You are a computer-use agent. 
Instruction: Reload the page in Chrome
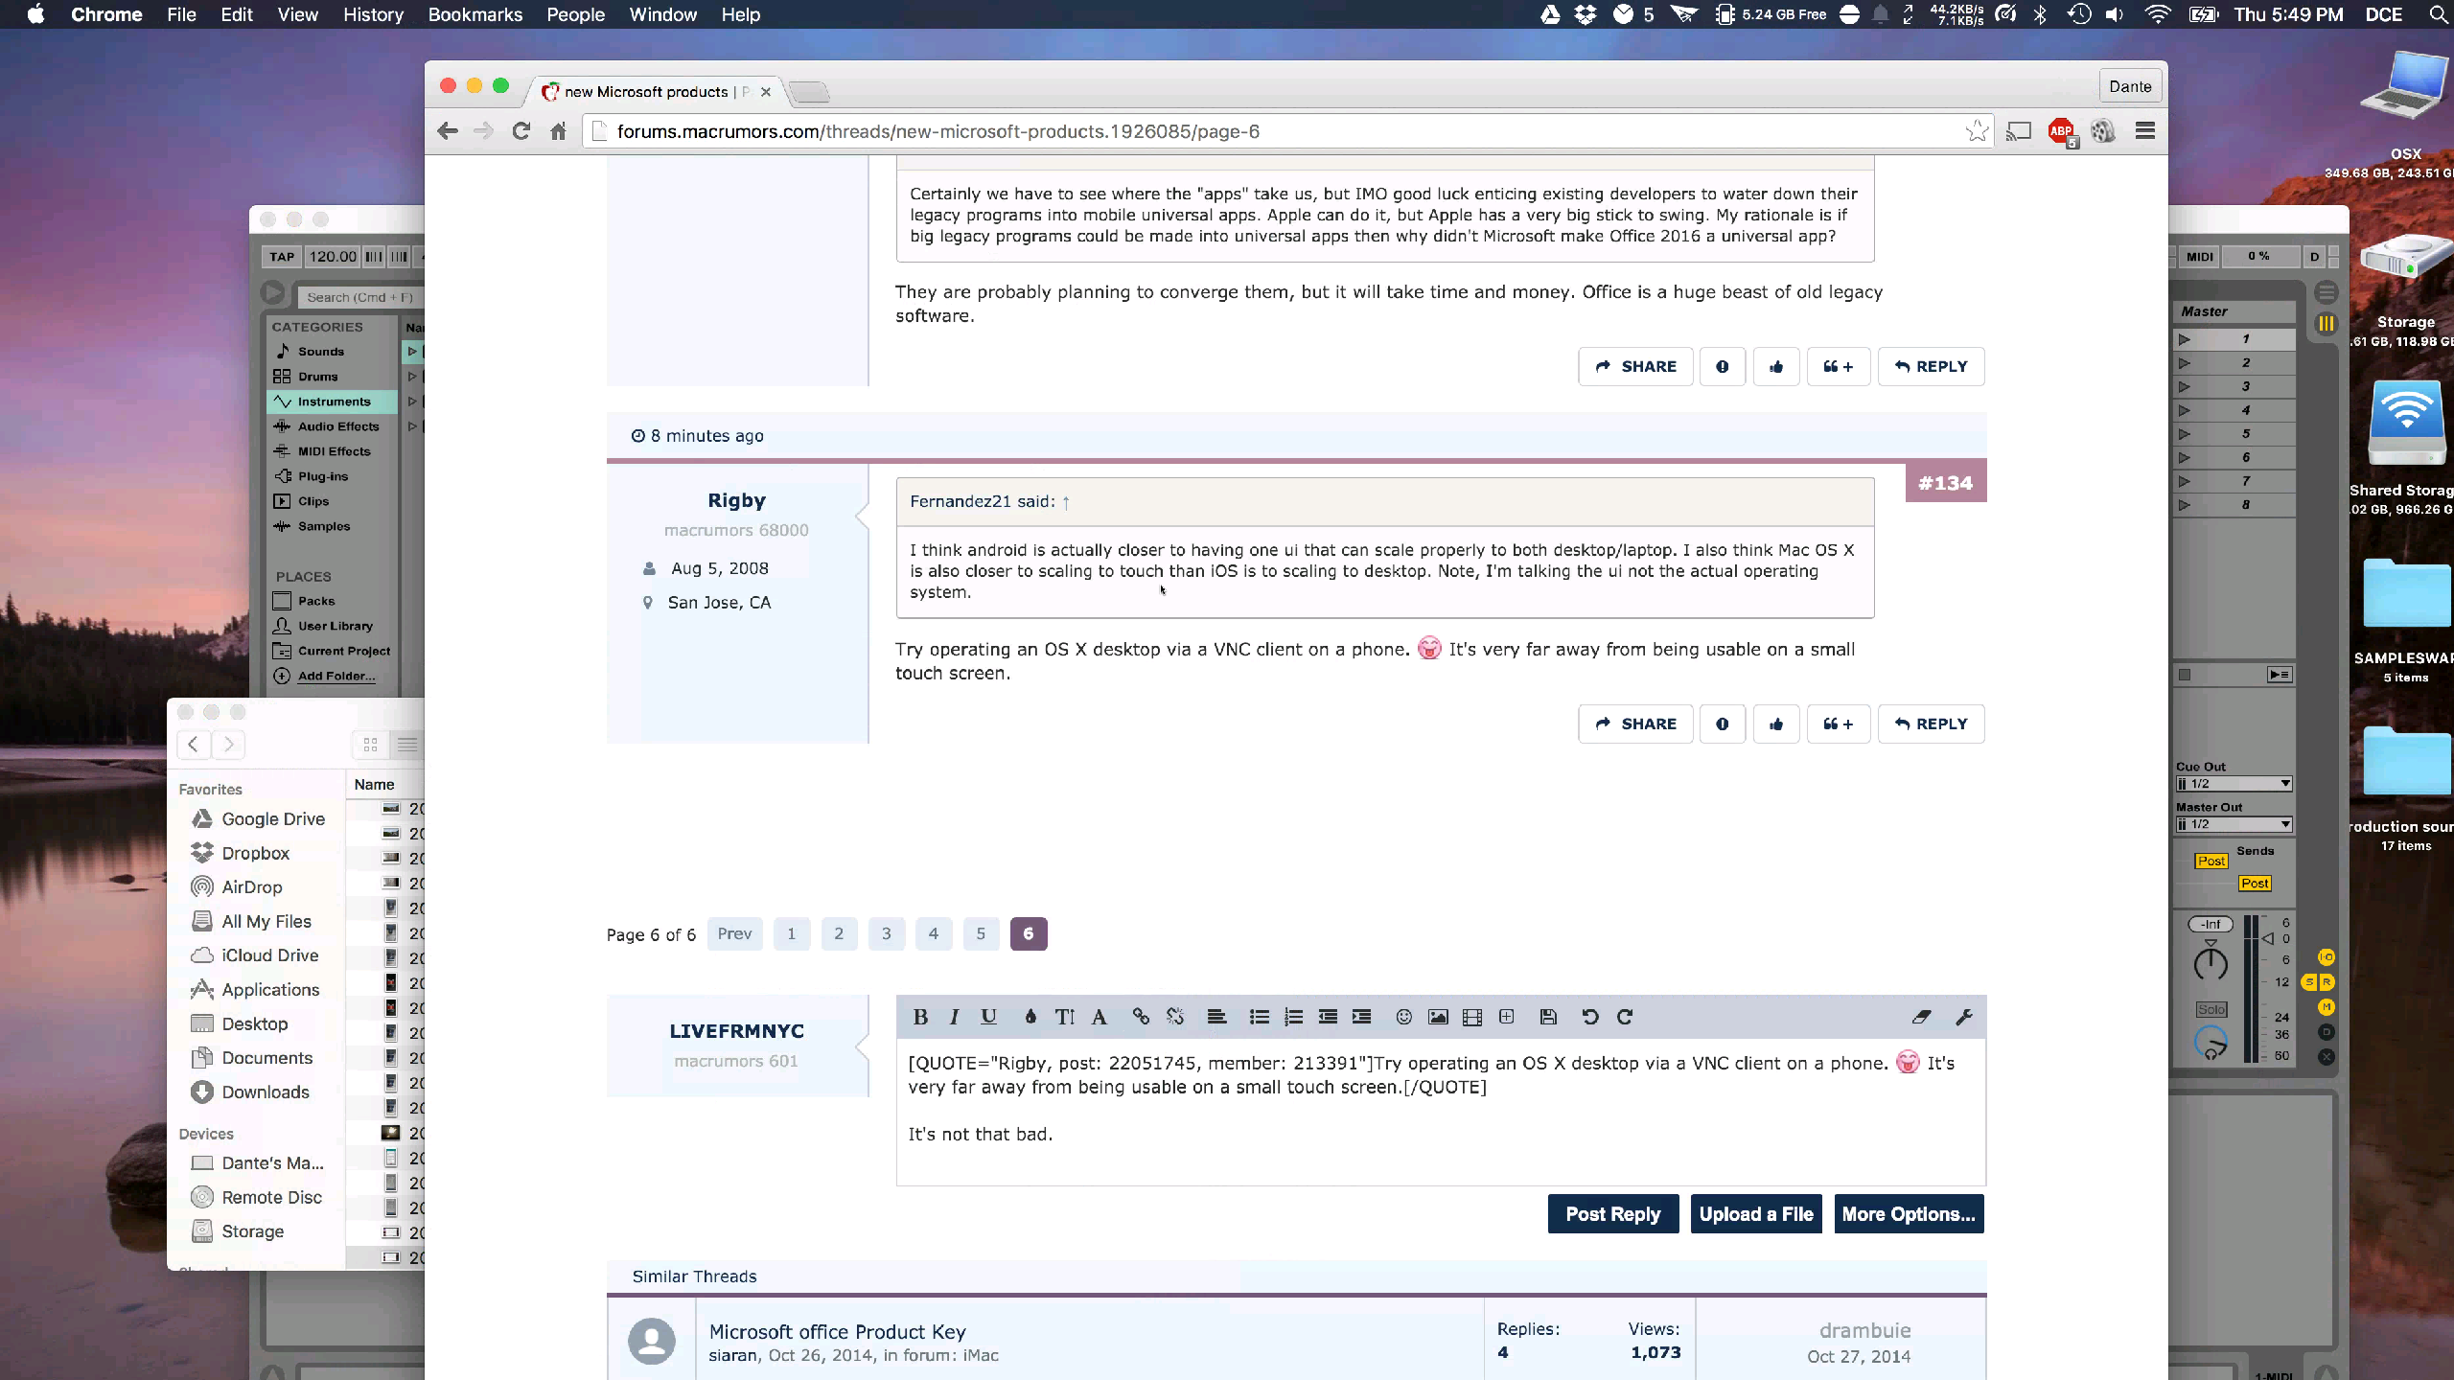(x=521, y=131)
